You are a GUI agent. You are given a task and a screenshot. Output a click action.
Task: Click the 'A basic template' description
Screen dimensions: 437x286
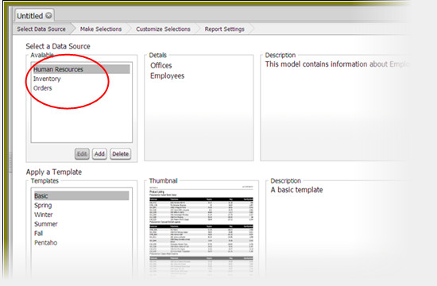296,190
